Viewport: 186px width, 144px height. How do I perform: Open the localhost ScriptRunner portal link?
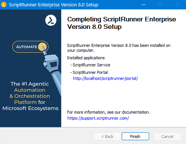tap(105, 78)
